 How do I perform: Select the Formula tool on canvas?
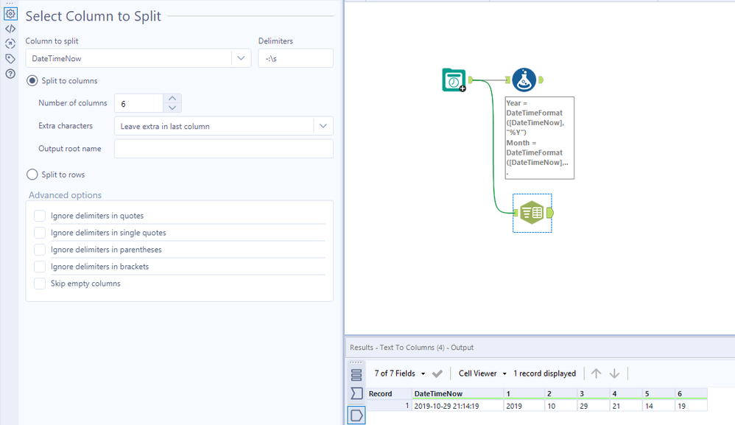point(524,80)
